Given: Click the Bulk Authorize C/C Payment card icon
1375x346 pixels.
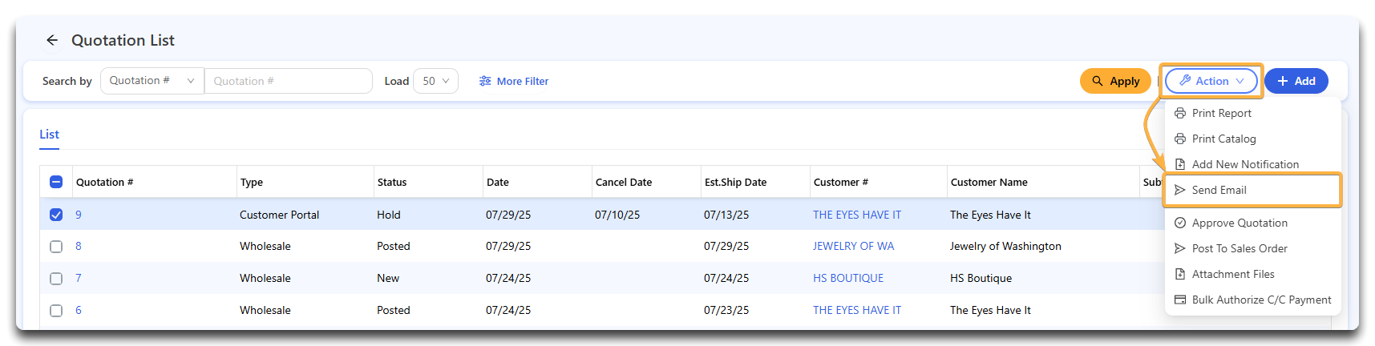Looking at the screenshot, I should 1180,300.
